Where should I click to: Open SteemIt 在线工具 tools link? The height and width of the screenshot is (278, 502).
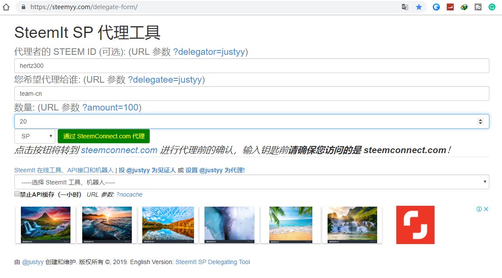pos(64,170)
